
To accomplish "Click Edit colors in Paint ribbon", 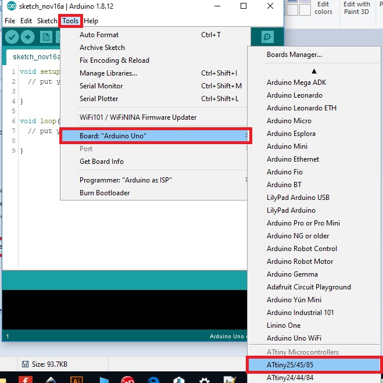I will click(x=323, y=8).
